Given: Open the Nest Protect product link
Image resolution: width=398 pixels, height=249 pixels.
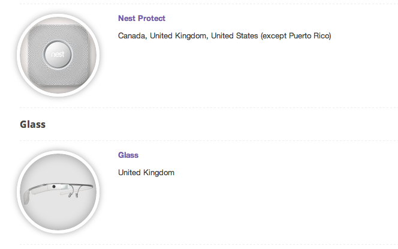Looking at the screenshot, I should 141,19.
